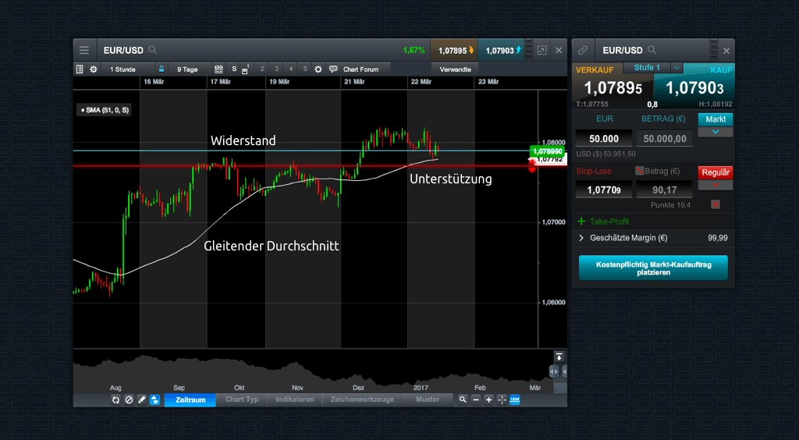Remove stop-loss with the red X

click(716, 204)
